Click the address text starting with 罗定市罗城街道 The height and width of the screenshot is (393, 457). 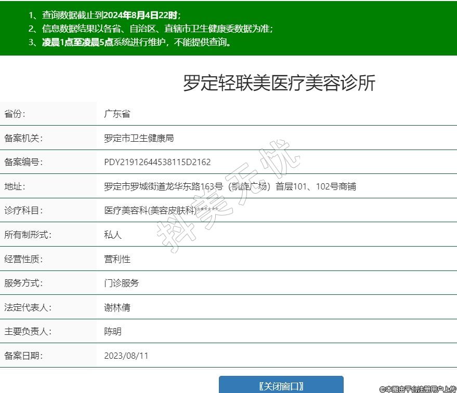point(230,187)
